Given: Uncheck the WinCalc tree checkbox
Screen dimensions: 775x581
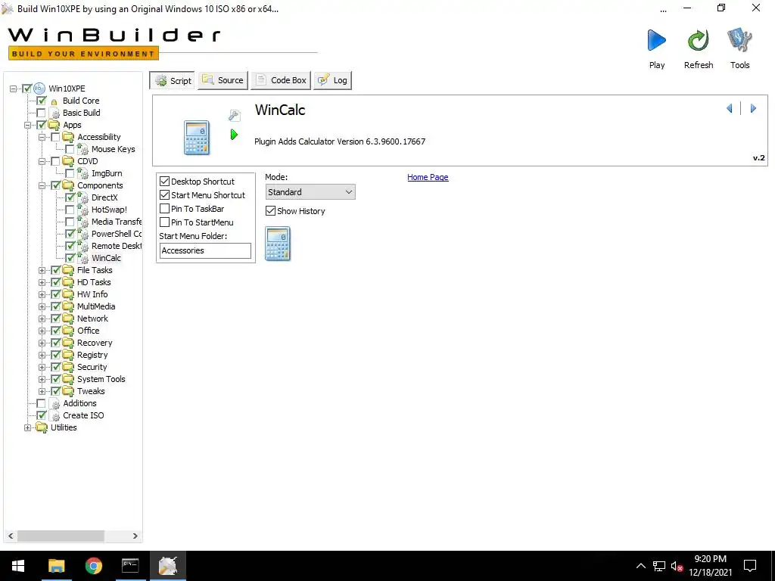Looking at the screenshot, I should point(70,259).
